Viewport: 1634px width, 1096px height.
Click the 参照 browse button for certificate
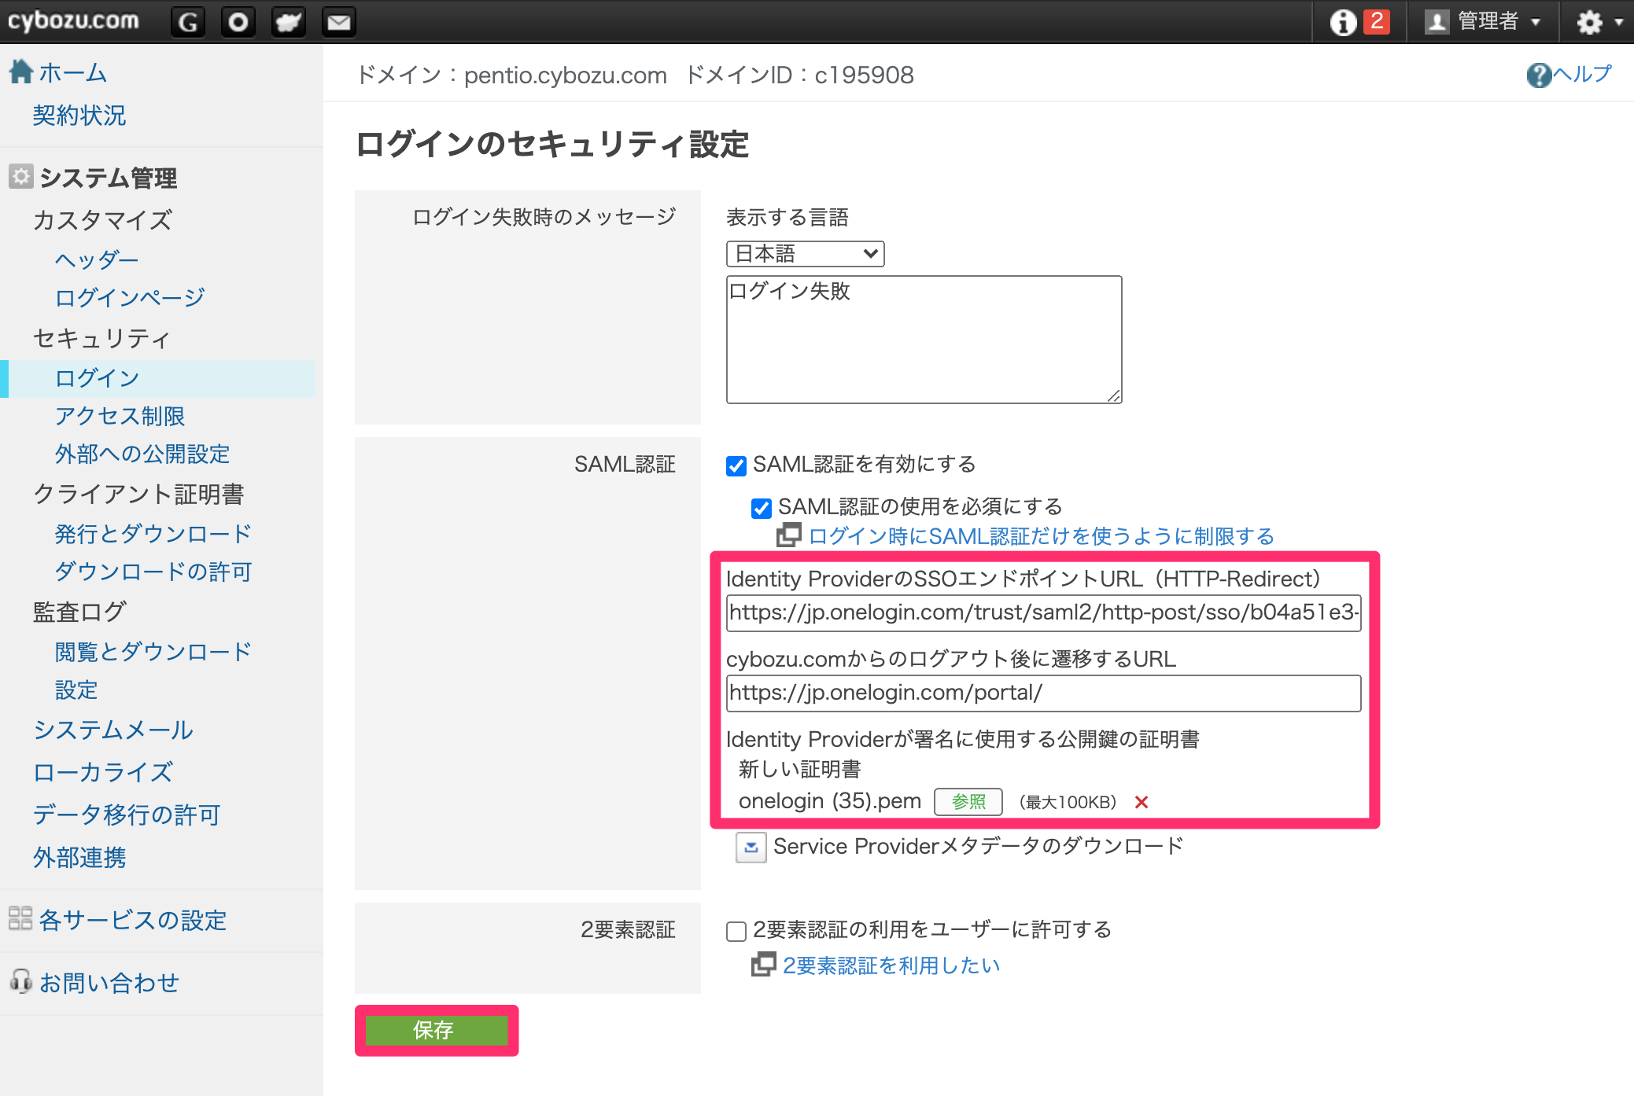[x=968, y=802]
